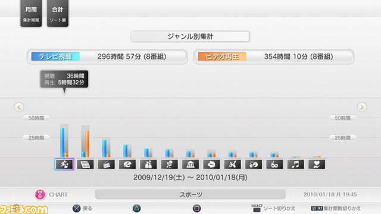Select the two people genre icon
Screen dimensions: 381x214
tap(148, 164)
